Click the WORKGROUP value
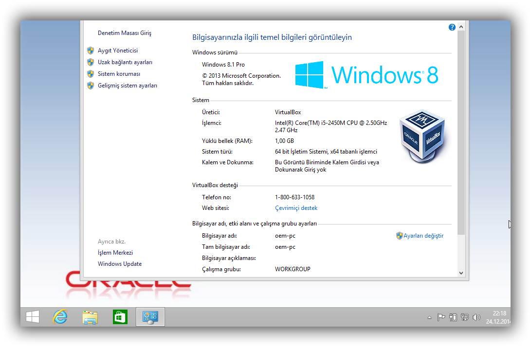This screenshot has width=531, height=347. (293, 269)
